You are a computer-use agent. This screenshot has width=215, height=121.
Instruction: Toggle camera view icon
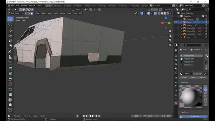[170, 40]
